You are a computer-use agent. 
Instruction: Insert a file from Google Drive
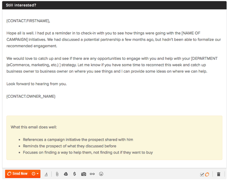(x=66, y=174)
